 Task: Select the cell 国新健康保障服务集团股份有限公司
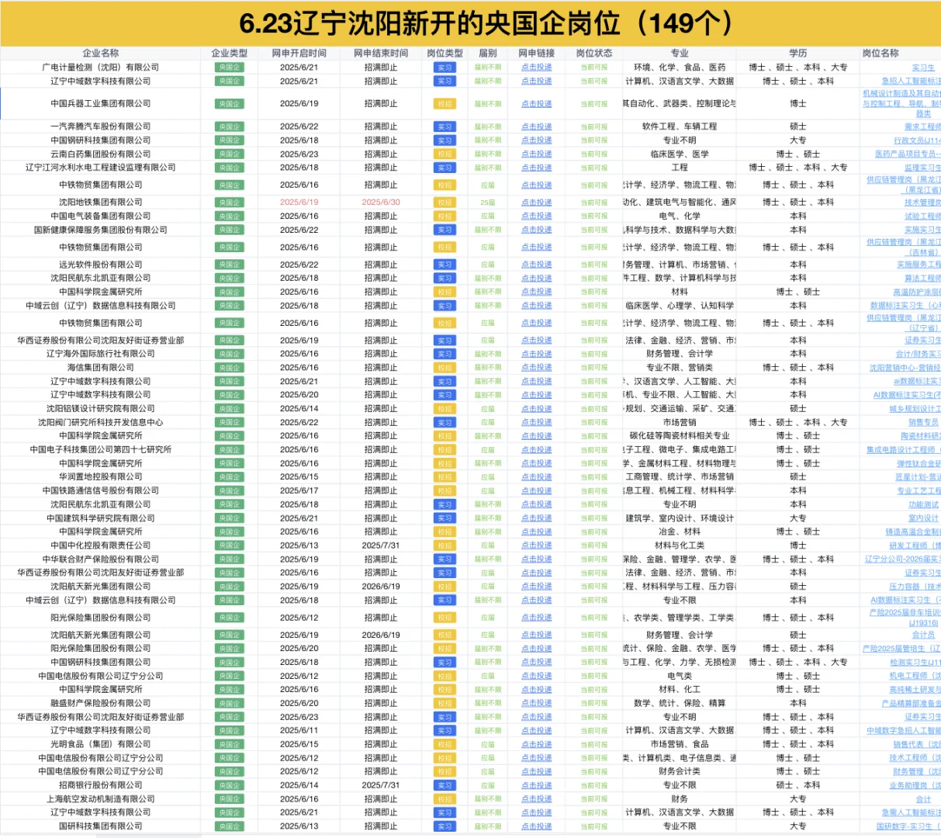[101, 230]
